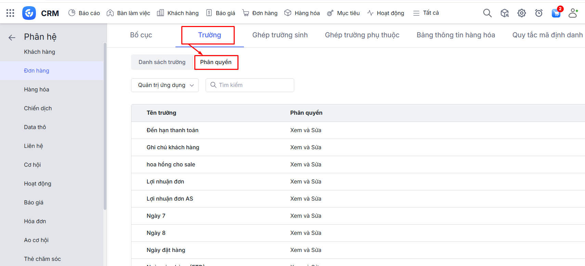Click the add user icon
This screenshot has height=266, width=585.
(x=573, y=13)
